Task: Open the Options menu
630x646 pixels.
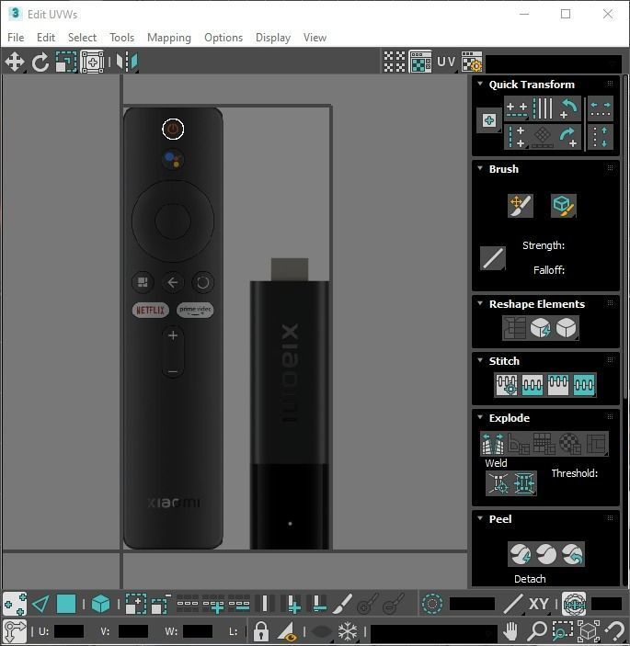Action: point(223,38)
